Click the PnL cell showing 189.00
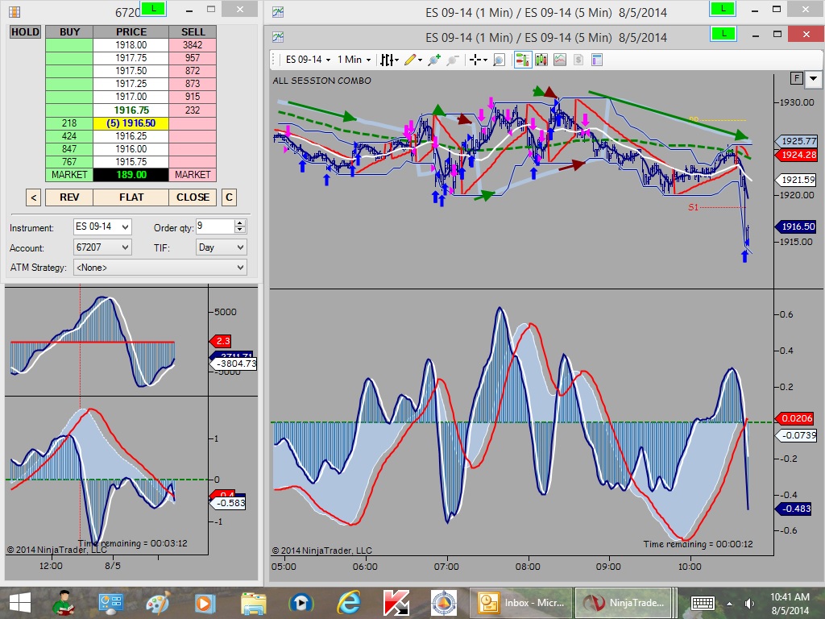Viewport: 825px width, 619px height. (x=131, y=175)
